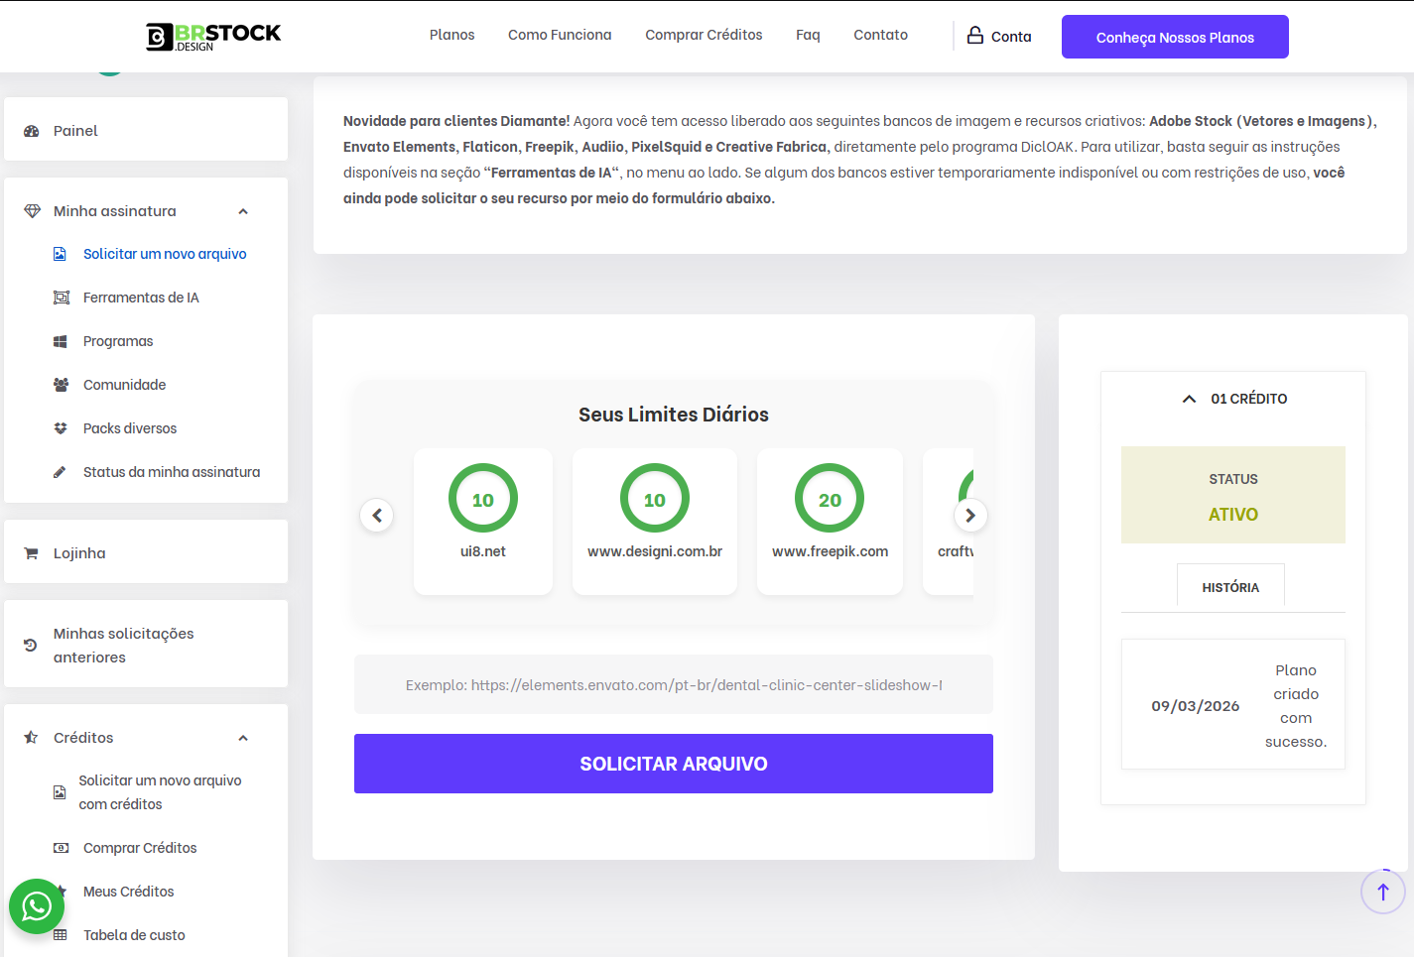
Task: Open the Painel sidebar link
Action: (75, 131)
